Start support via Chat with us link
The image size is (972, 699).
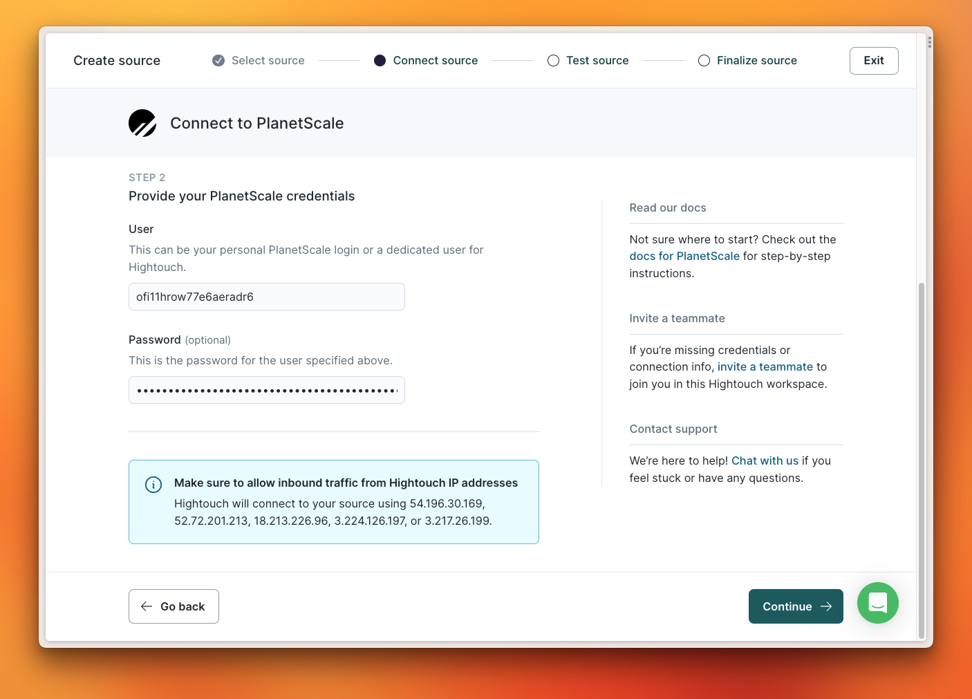click(765, 460)
